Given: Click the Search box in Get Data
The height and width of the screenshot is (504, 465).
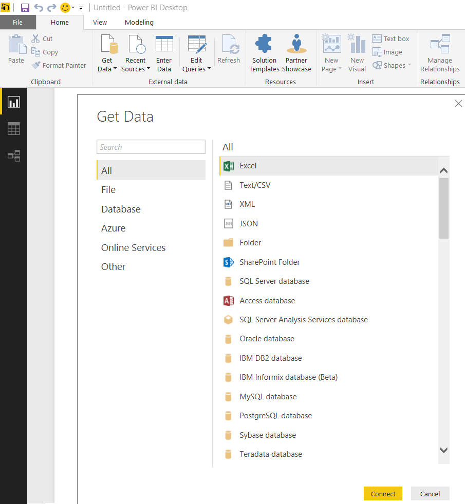Looking at the screenshot, I should [151, 147].
